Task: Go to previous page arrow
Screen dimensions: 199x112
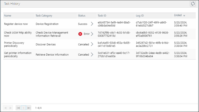Action: pos(5,108)
